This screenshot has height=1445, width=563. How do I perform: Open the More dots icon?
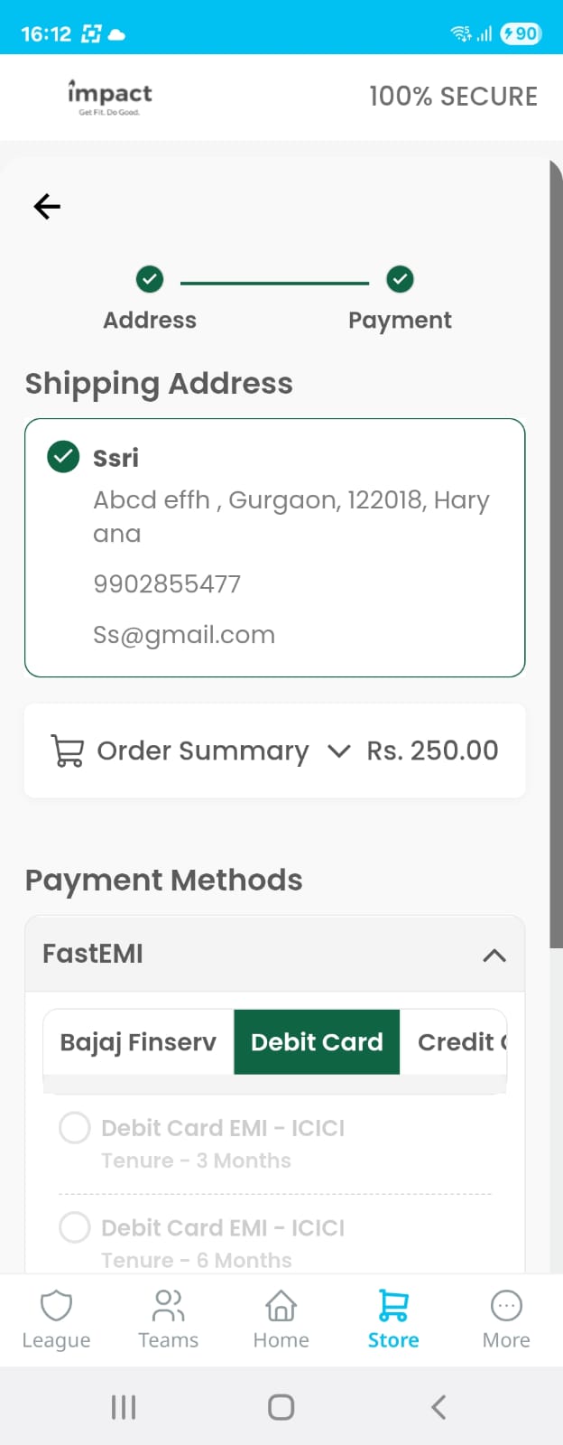506,1306
